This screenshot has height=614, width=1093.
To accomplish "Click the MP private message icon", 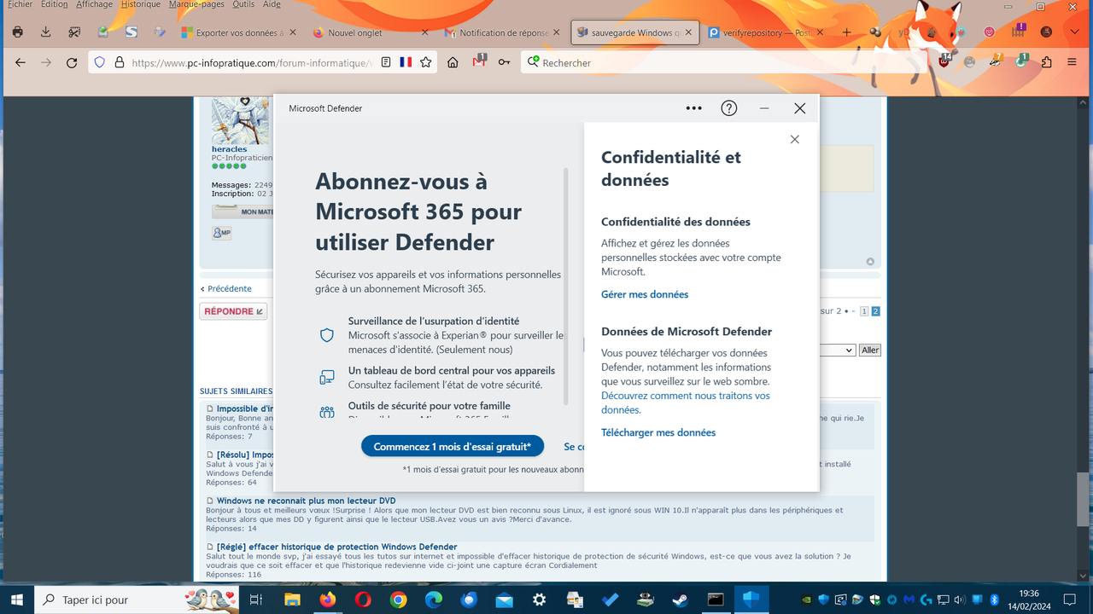I will pyautogui.click(x=222, y=233).
